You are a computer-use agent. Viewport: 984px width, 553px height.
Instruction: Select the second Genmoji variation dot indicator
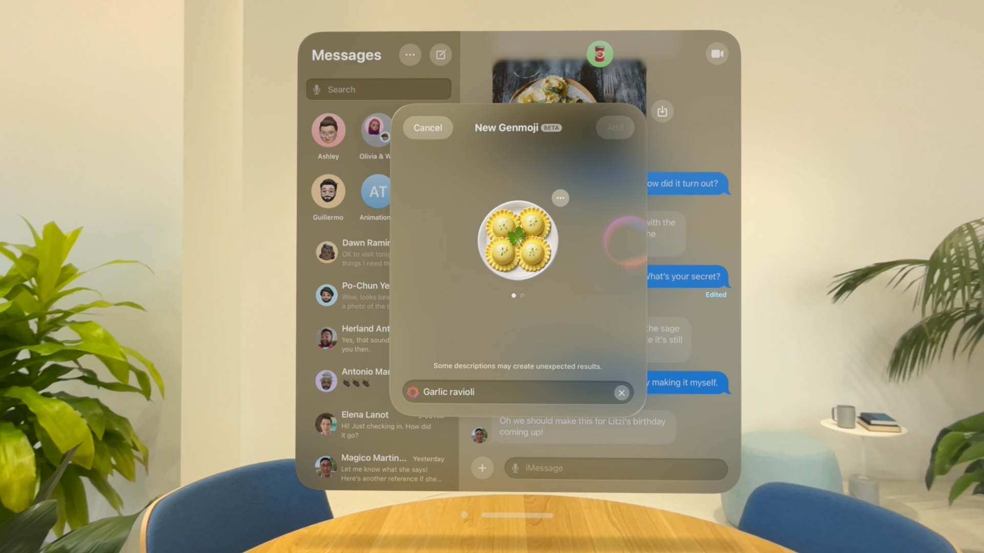[522, 295]
